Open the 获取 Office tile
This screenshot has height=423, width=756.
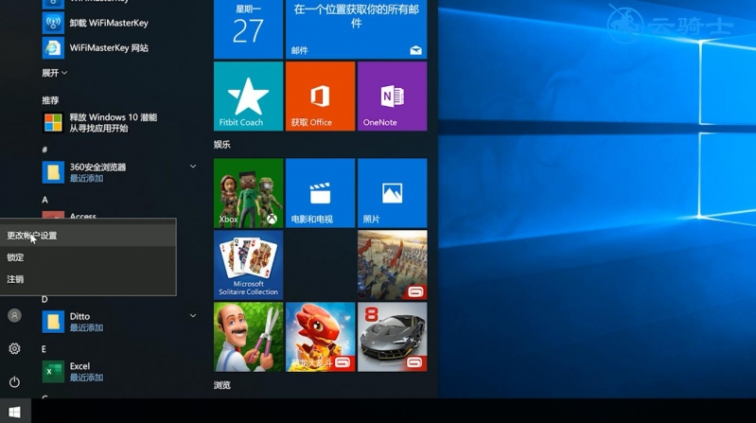[320, 97]
